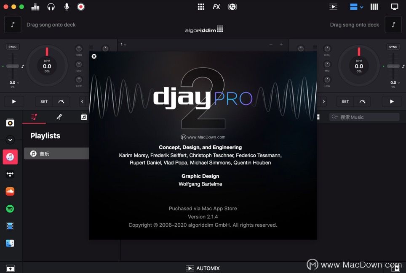This screenshot has width=406, height=273.
Task: Select the music note library tab
Action: [x=84, y=117]
